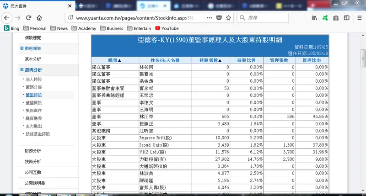Click the Express Bril(股) name cell
Screen dimensions: 366x196
click(x=165, y=138)
